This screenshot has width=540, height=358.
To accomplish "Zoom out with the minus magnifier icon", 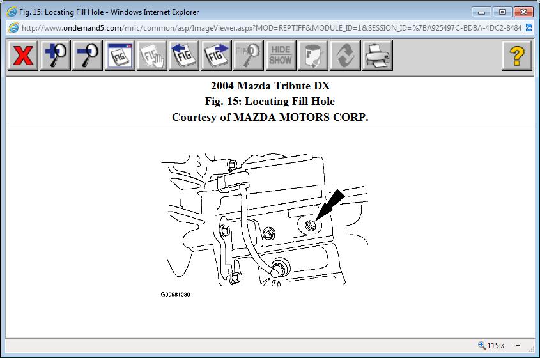I will [x=87, y=56].
